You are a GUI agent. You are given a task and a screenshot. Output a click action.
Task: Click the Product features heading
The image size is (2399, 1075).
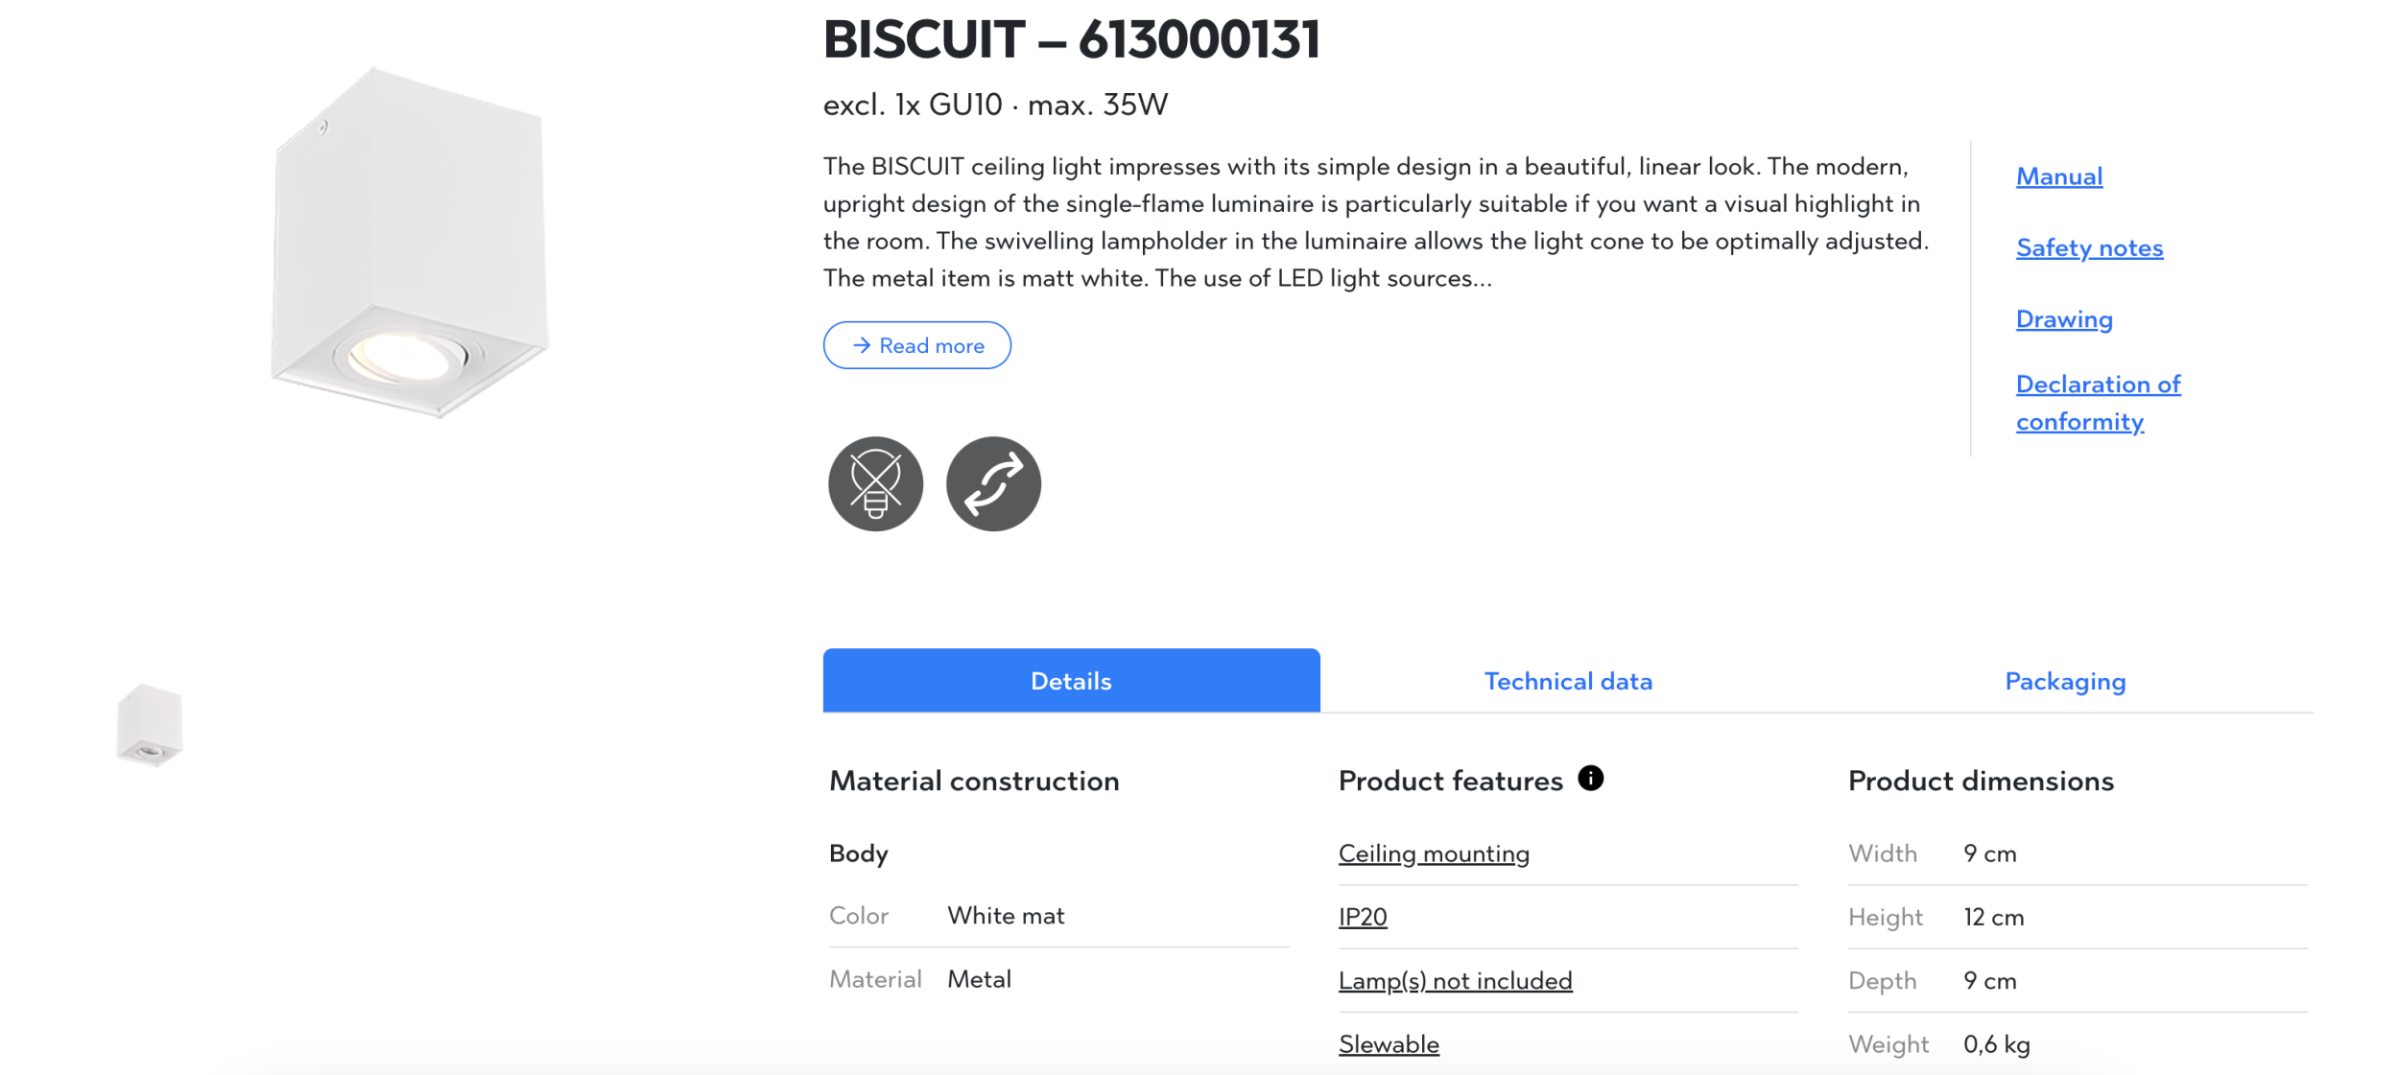click(x=1450, y=781)
